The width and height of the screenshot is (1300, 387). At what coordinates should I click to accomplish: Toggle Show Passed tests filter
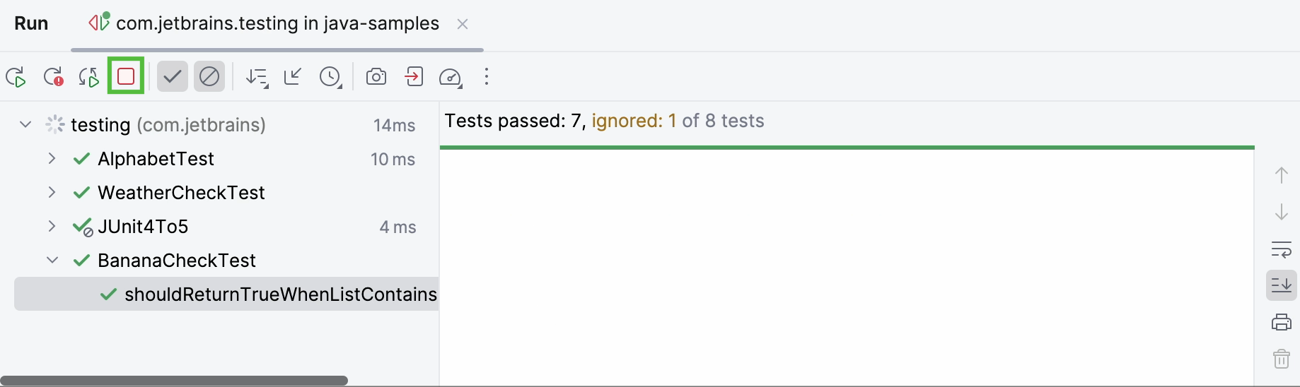[172, 76]
